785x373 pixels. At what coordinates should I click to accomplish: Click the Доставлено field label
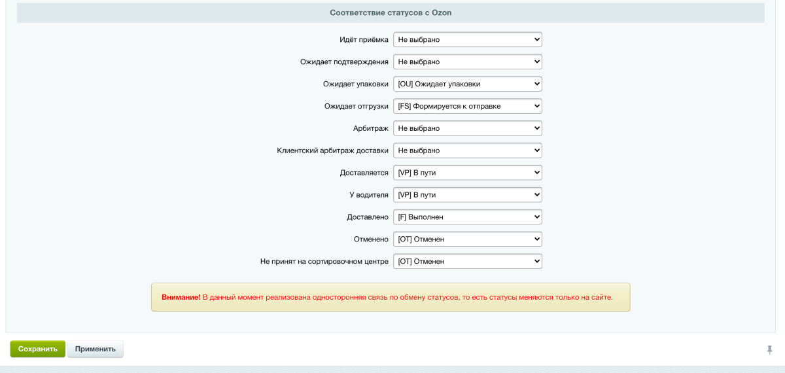pyautogui.click(x=368, y=217)
